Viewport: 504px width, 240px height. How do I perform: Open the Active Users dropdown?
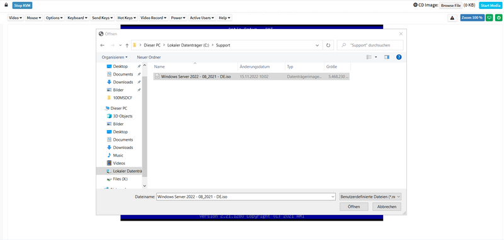[x=202, y=18]
